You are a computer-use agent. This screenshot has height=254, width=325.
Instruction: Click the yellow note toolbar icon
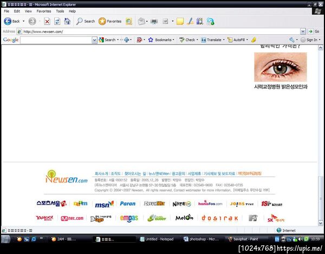coord(180,21)
